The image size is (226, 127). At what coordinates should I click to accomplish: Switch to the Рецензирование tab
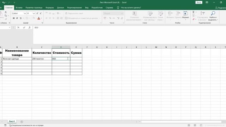pyautogui.click(x=75, y=8)
